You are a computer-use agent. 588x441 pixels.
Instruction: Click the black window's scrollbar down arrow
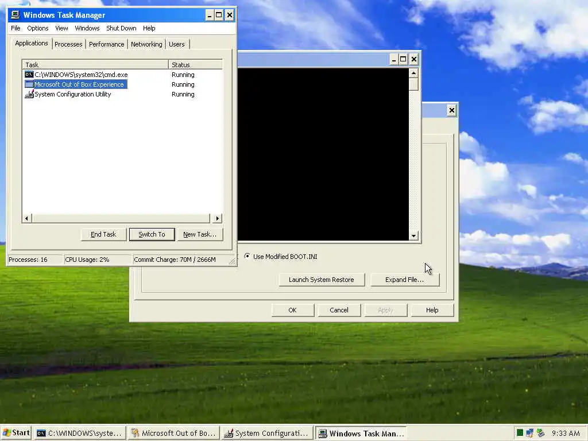coord(413,236)
